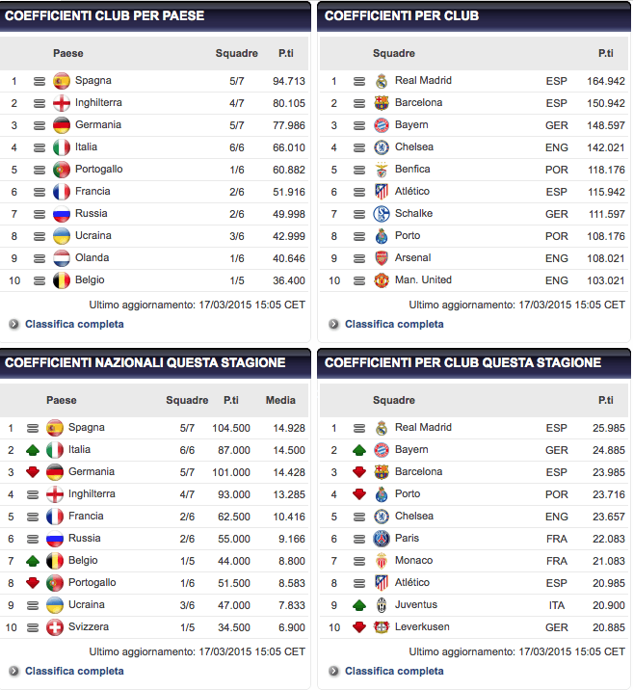
Task: Expand Classifica completa arrow under season club table
Action: 333,672
